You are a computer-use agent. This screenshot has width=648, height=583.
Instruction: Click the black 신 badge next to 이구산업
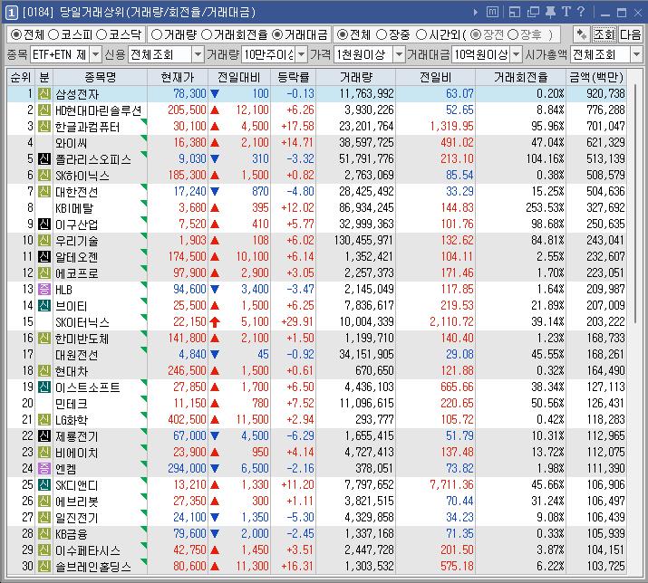pyautogui.click(x=44, y=224)
